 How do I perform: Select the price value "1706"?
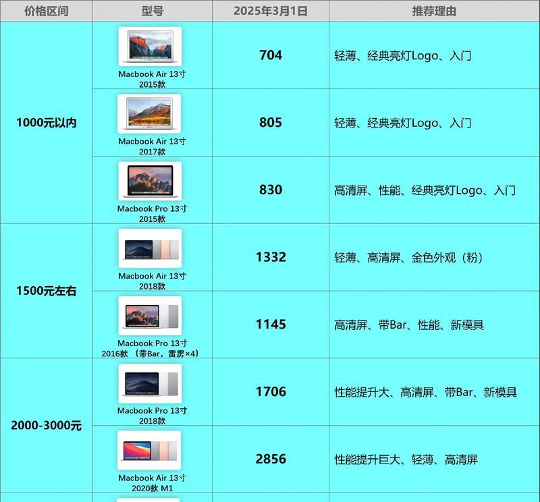tap(271, 392)
